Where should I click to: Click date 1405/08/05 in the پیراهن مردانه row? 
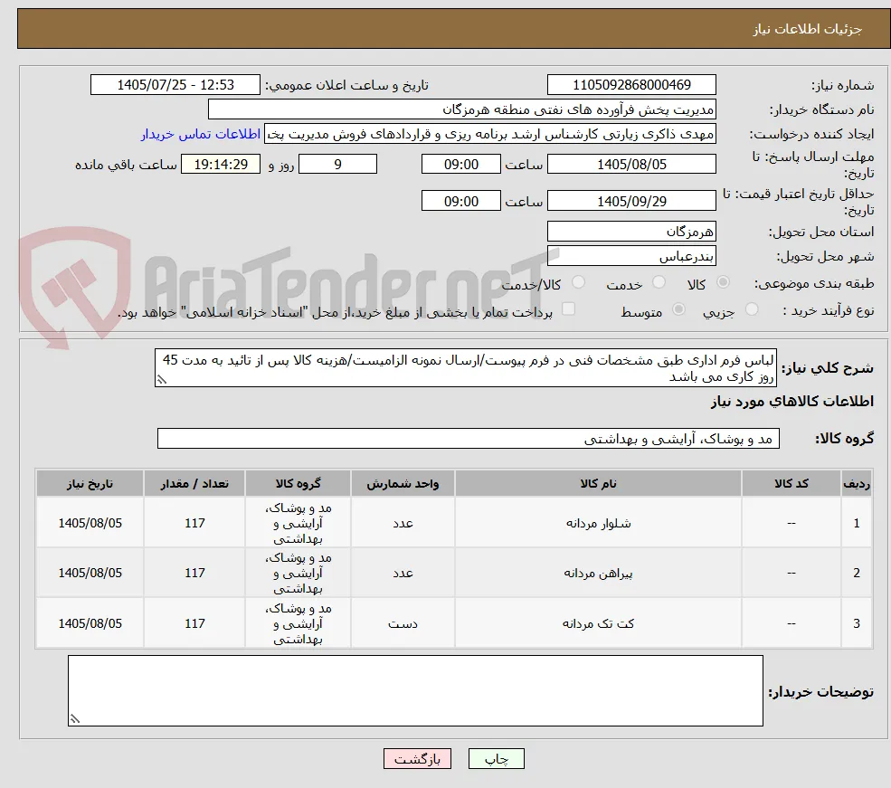click(90, 573)
